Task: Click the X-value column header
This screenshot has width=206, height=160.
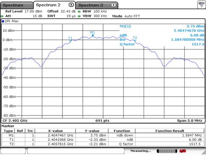Action: click(55, 131)
